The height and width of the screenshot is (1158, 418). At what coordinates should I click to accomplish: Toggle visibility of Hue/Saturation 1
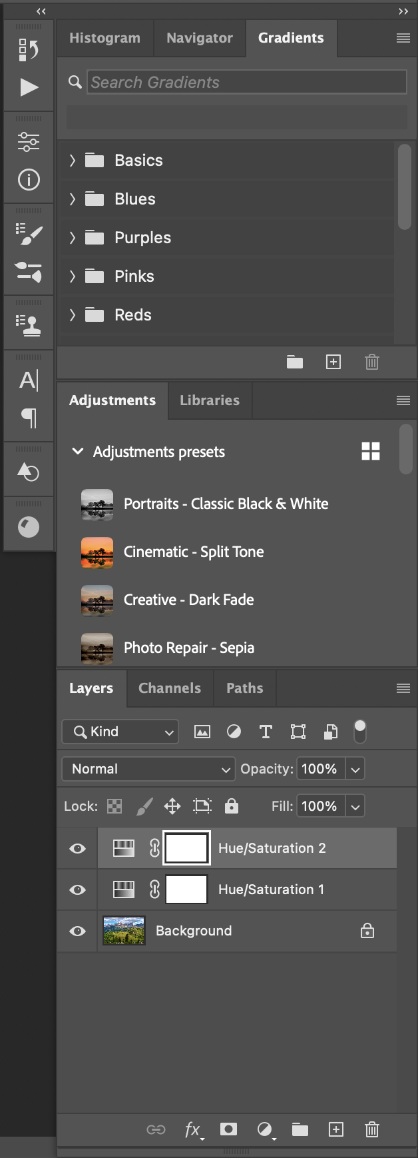coord(77,889)
